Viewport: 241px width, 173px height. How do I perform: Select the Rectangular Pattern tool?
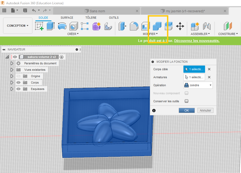click(x=85, y=26)
